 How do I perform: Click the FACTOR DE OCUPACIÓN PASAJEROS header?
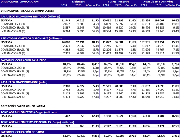[23, 60]
